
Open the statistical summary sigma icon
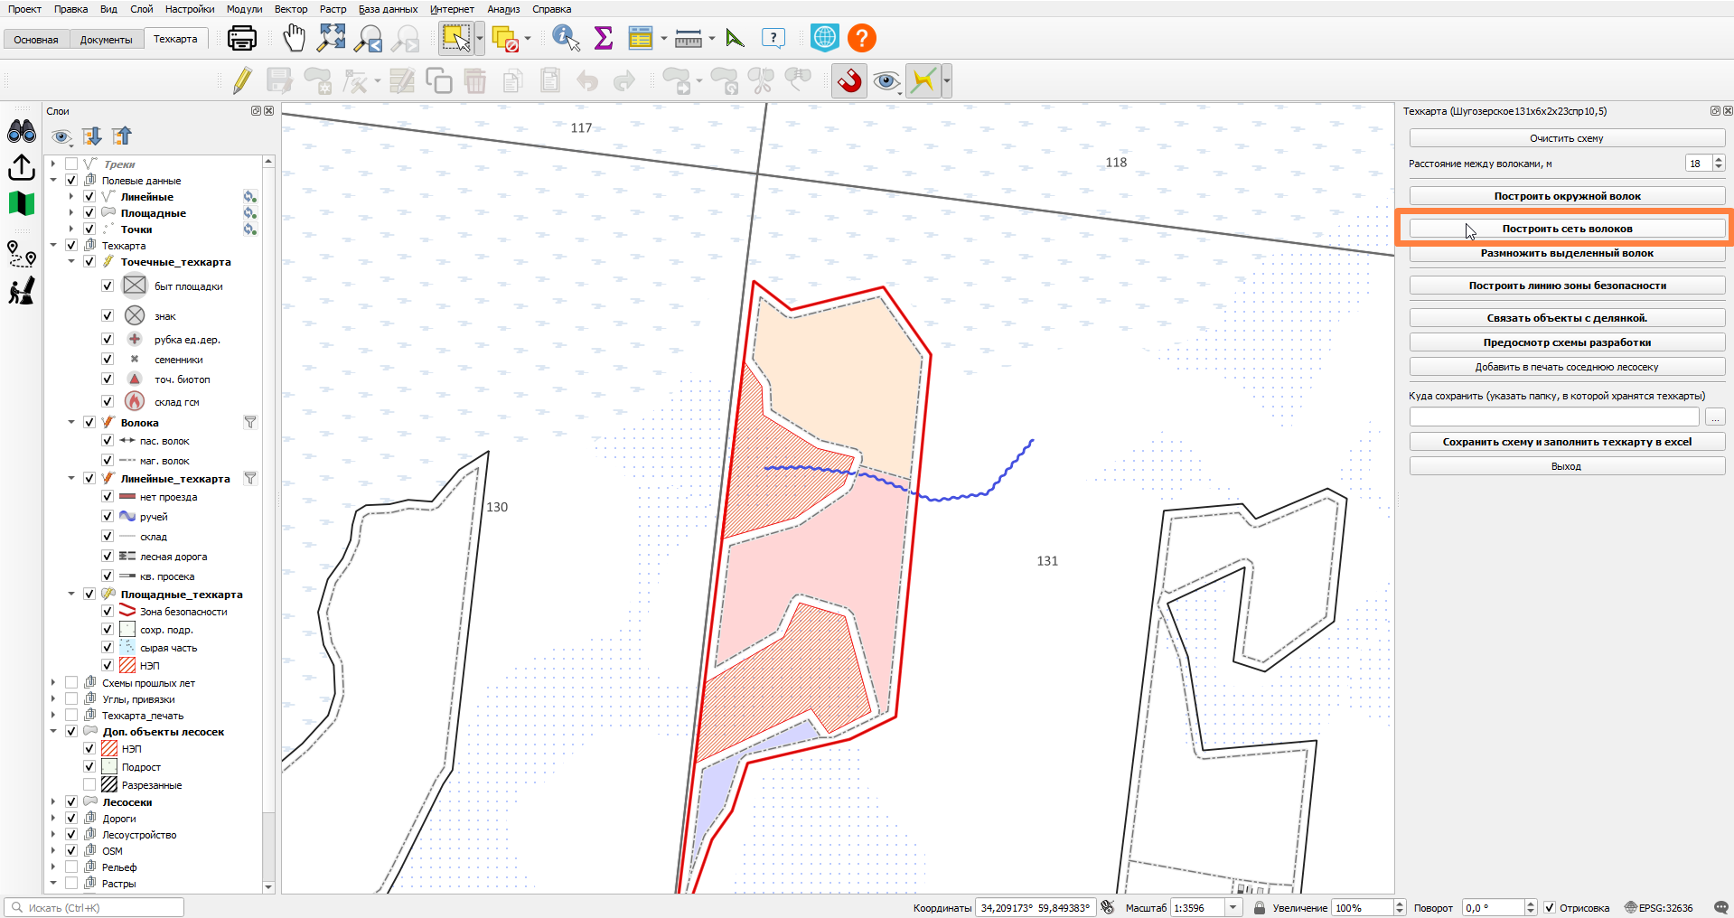(604, 38)
